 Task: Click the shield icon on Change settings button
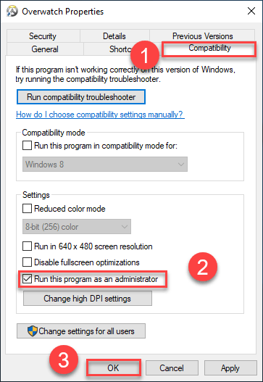point(33,331)
